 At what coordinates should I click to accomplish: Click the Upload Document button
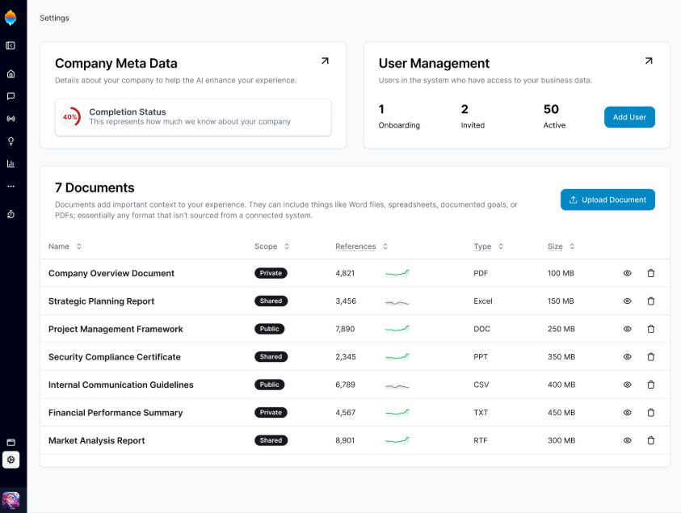pos(607,200)
